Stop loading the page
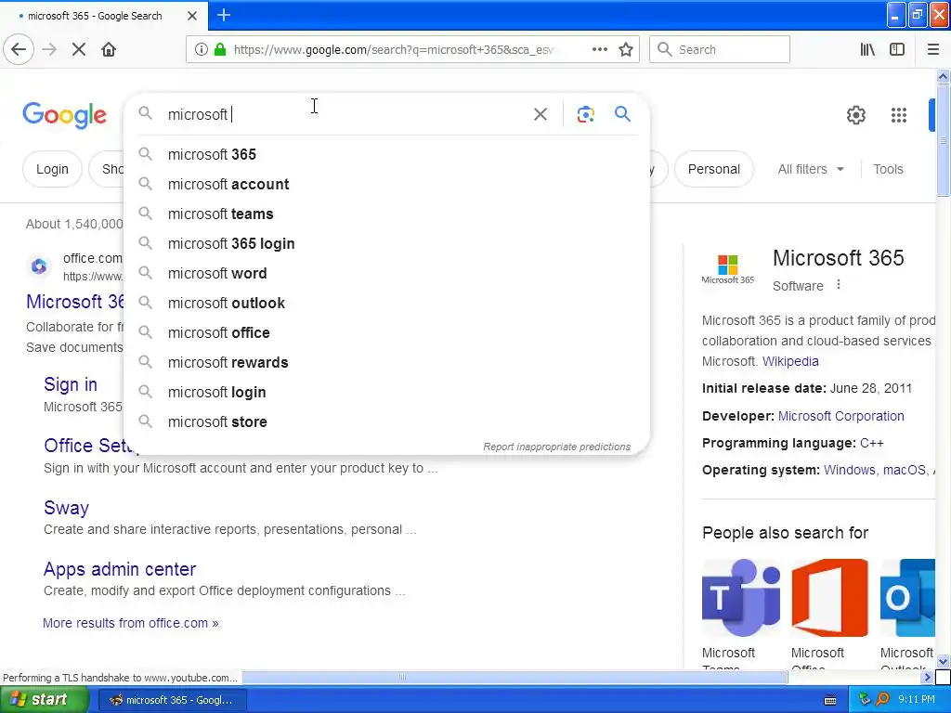The width and height of the screenshot is (951, 713). click(x=79, y=49)
